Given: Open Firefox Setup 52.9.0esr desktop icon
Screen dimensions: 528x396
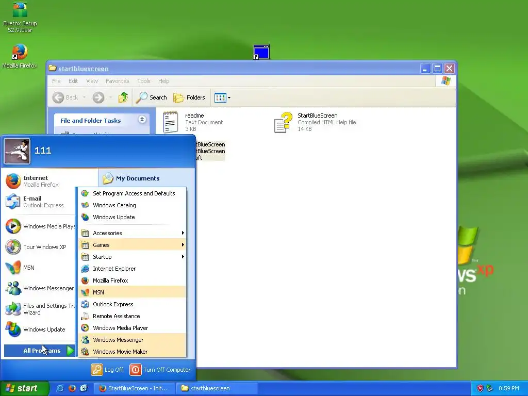Looking at the screenshot, I should tap(20, 17).
